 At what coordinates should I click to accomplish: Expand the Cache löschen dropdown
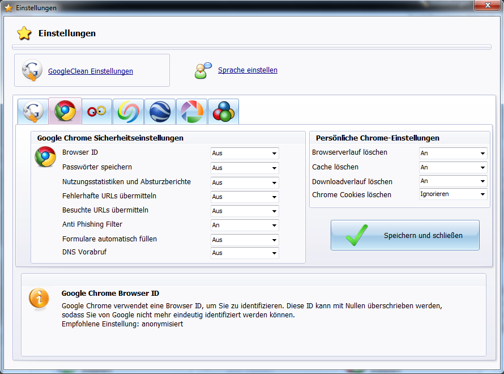pyautogui.click(x=453, y=167)
